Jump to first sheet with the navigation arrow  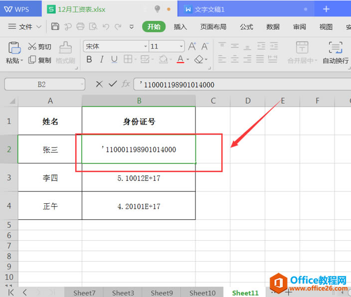11,292
